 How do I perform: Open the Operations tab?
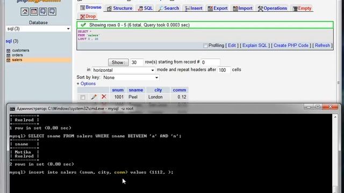pyautogui.click(x=273, y=9)
